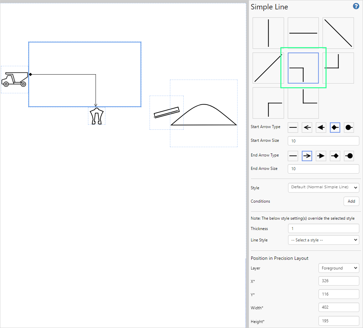363x328 pixels.
Task: Click the Width input field
Action: pyautogui.click(x=339, y=307)
